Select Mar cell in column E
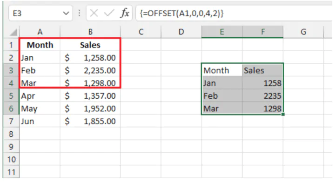 tap(222, 108)
